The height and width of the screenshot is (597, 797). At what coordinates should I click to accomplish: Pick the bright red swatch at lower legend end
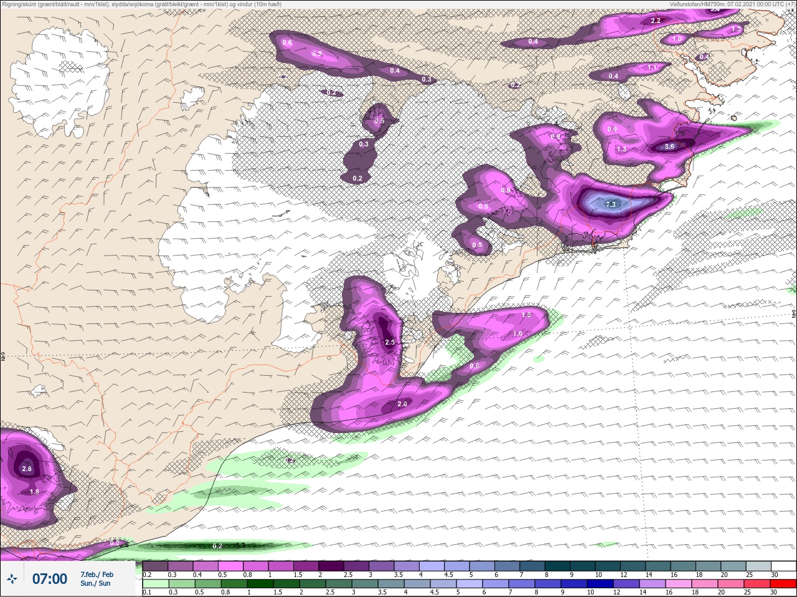point(783,584)
